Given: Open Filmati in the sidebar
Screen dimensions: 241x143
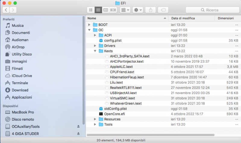Looking at the screenshot, I should pyautogui.click(x=14, y=68).
